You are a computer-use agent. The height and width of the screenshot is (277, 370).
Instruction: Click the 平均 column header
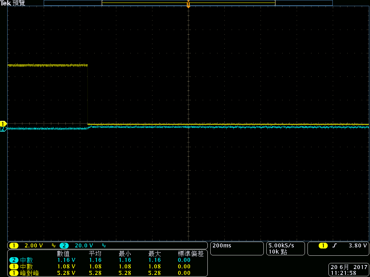tap(95, 254)
